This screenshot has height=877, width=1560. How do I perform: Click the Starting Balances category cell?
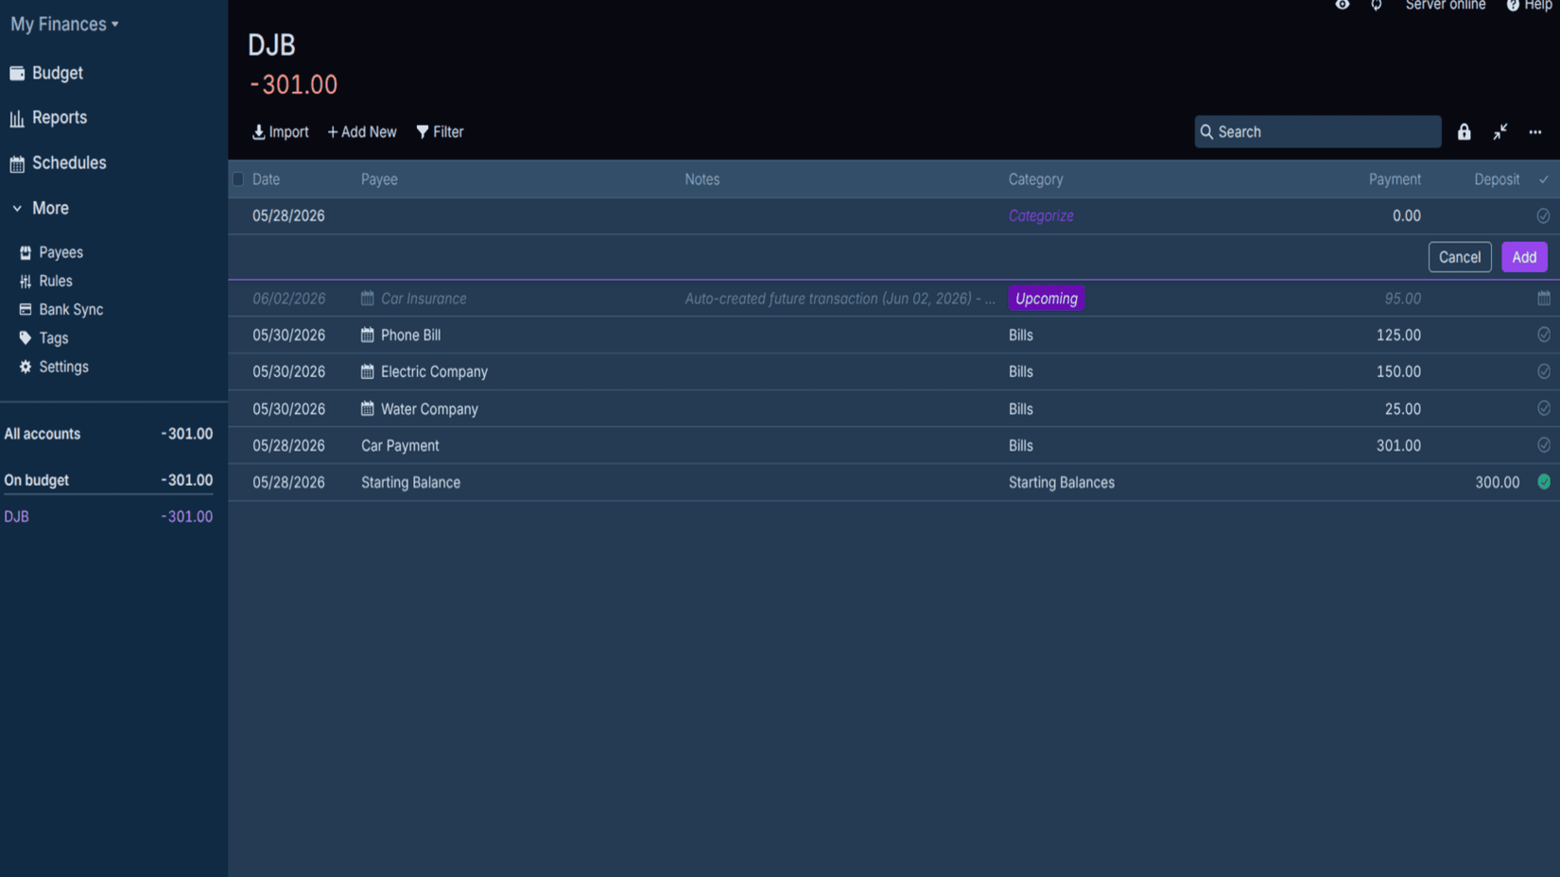click(x=1062, y=482)
